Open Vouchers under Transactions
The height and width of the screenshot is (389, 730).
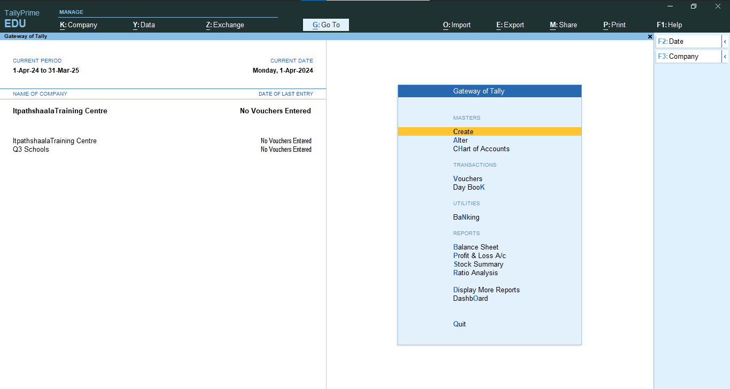[x=468, y=178]
